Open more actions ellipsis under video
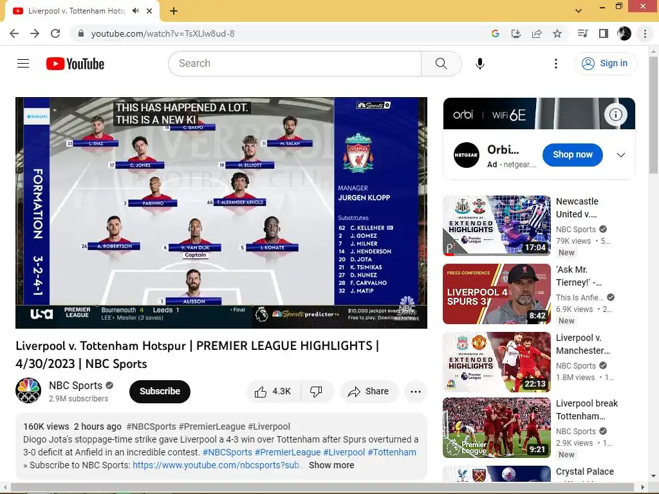 (415, 392)
